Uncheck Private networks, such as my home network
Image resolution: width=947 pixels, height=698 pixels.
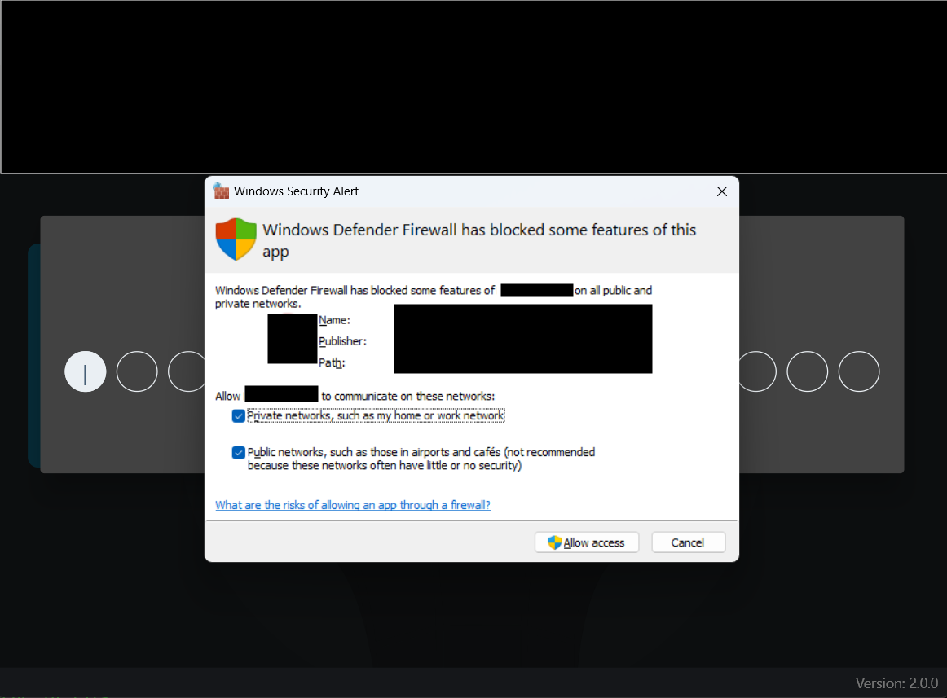pyautogui.click(x=238, y=415)
